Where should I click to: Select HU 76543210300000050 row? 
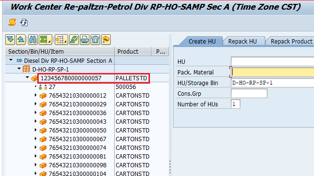[77, 131]
